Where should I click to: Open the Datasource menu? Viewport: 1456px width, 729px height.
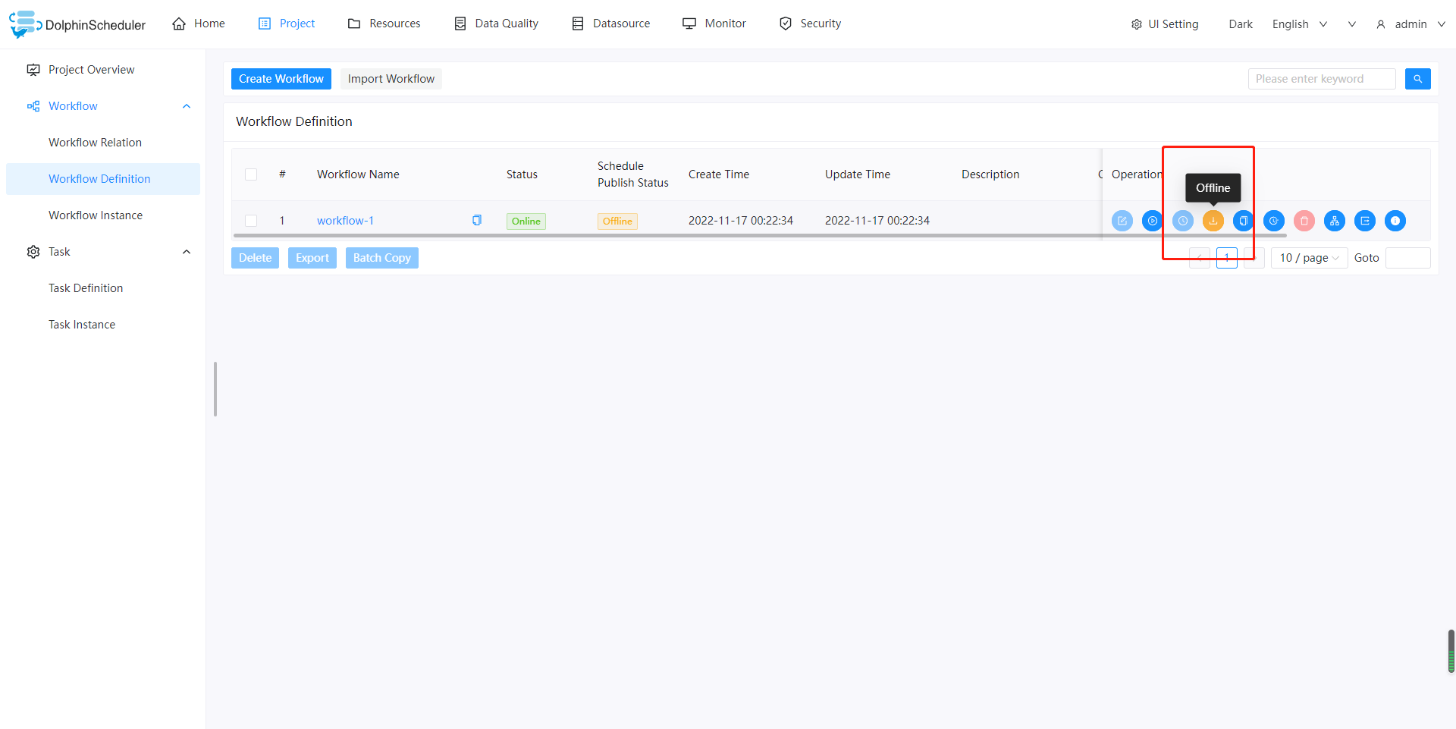point(610,24)
